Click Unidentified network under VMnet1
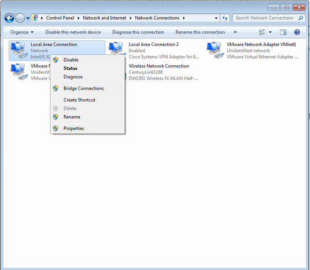Viewport: 310px width, 270px height. [248, 51]
